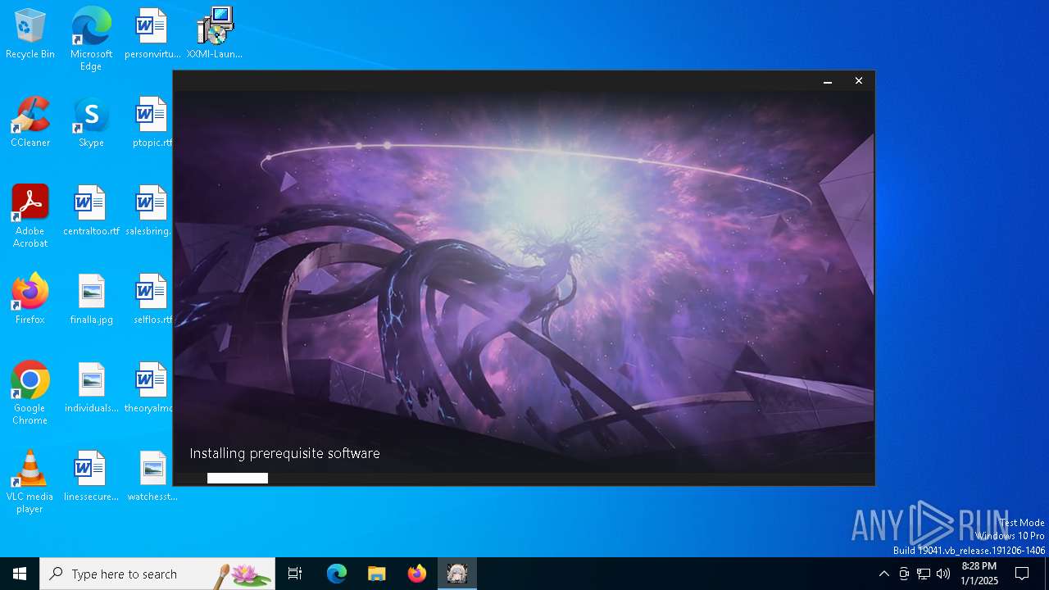Open File Explorer from the taskbar

pyautogui.click(x=377, y=574)
